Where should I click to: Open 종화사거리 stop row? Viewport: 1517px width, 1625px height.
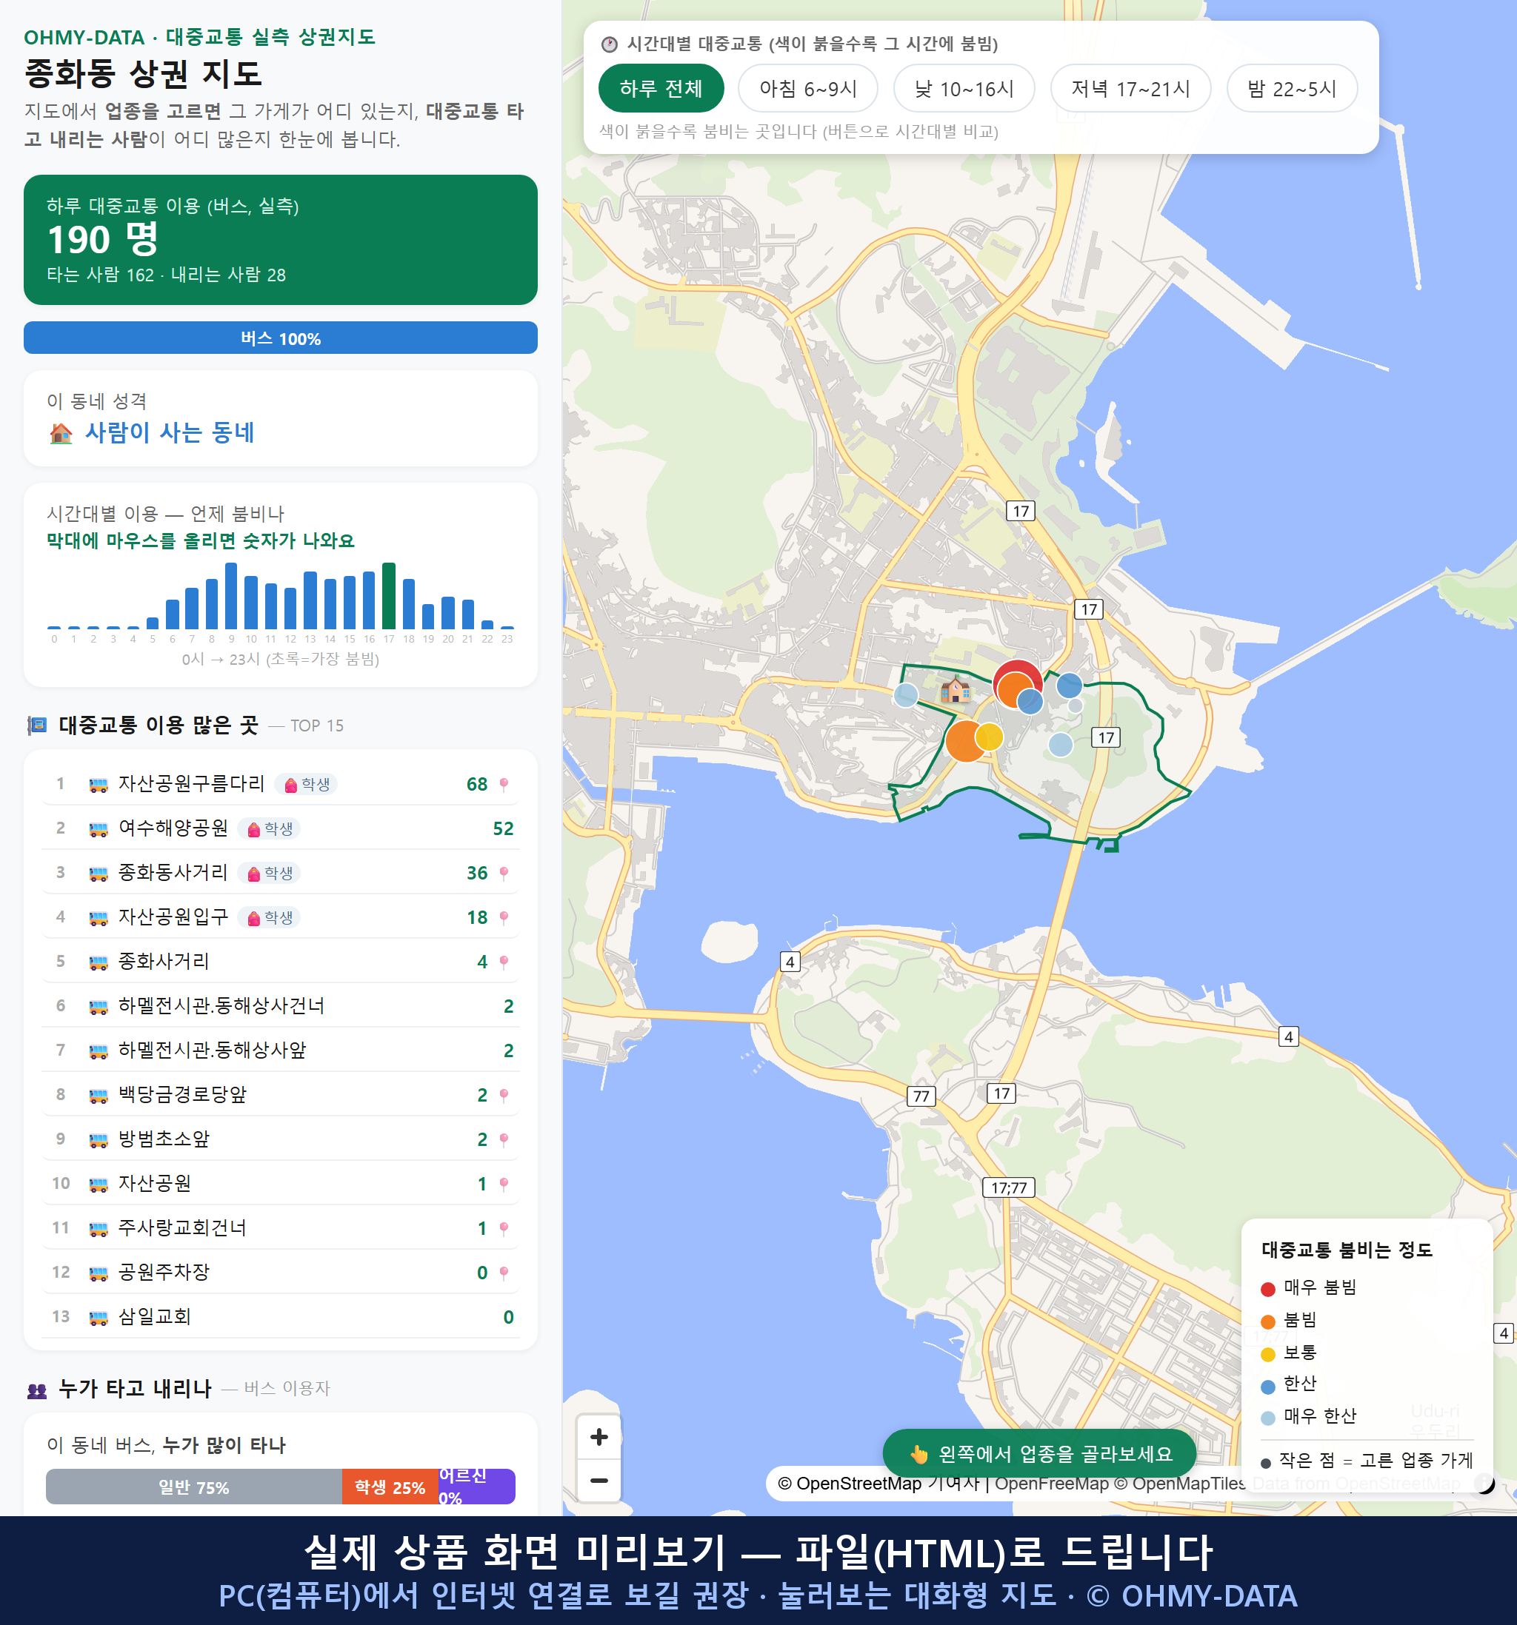click(281, 961)
